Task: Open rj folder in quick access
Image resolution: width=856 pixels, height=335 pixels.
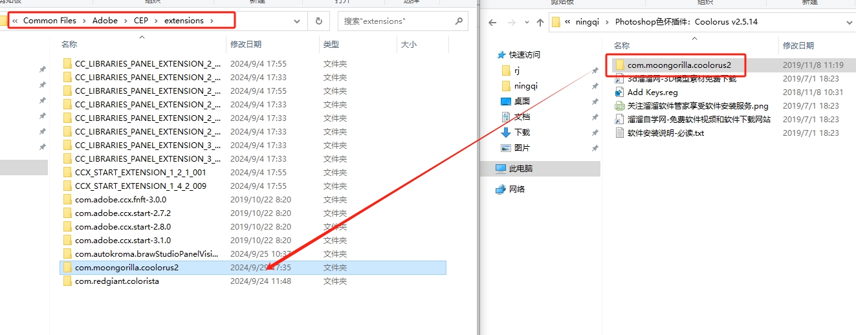Action: (517, 70)
